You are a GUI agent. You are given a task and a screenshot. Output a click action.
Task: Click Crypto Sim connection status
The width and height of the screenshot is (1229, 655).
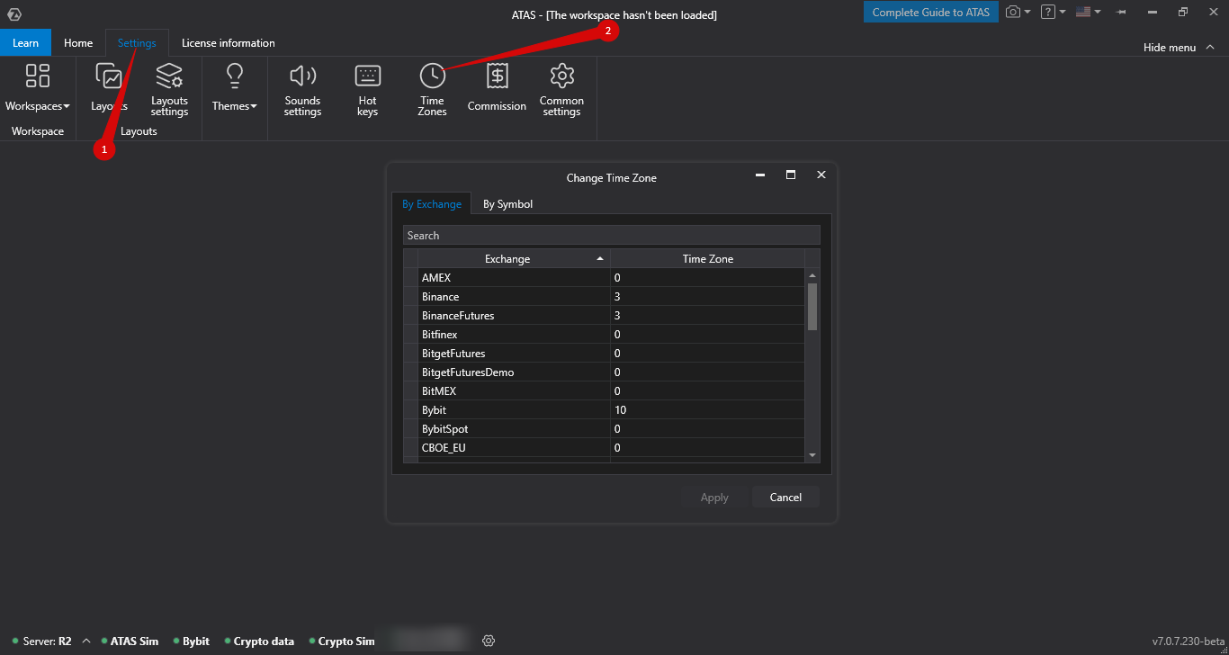pyautogui.click(x=341, y=642)
